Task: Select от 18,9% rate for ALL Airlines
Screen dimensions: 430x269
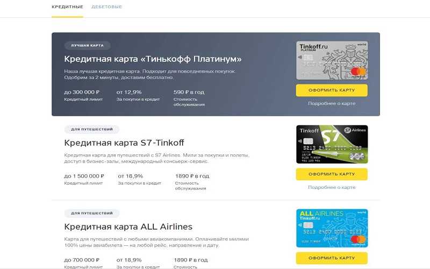Action: tap(129, 260)
